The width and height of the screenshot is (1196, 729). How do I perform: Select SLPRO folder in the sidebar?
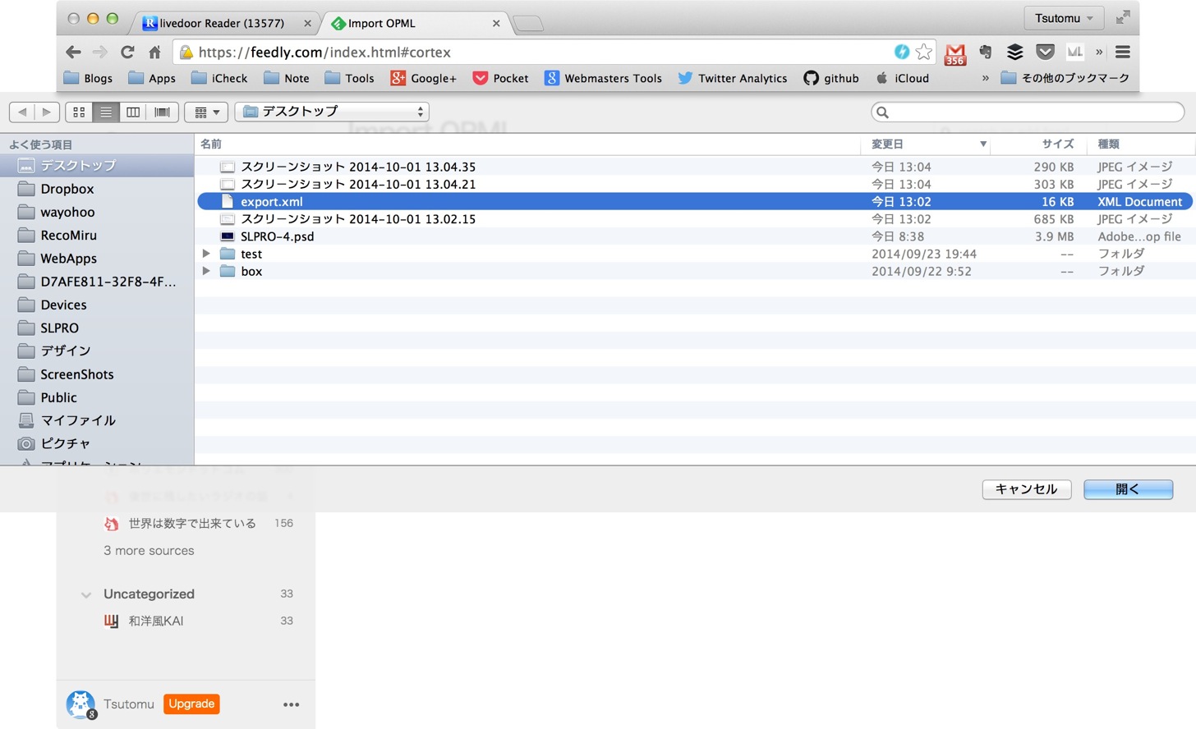tap(97, 328)
